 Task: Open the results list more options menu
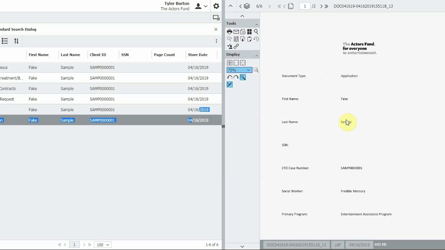pos(216,41)
